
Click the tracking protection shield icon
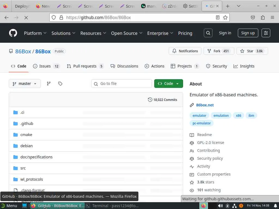click(54, 17)
